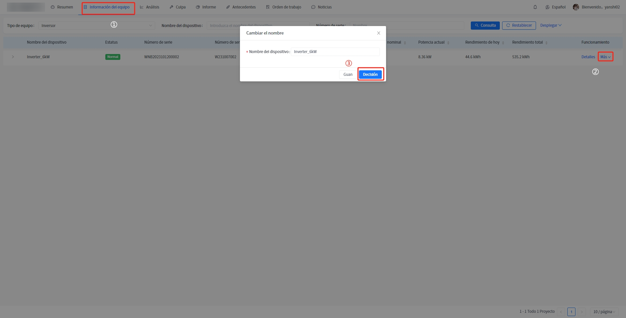The height and width of the screenshot is (318, 626).
Task: Open the notification bell icon
Action: click(x=535, y=7)
